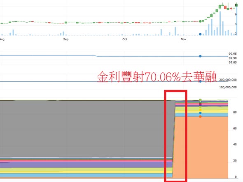
Task: Click the large red candlestick near the price peak
Action: point(225,7)
